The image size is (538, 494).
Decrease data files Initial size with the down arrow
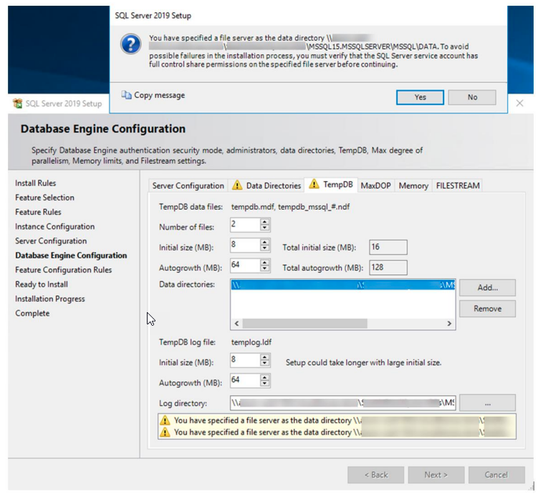tap(264, 248)
